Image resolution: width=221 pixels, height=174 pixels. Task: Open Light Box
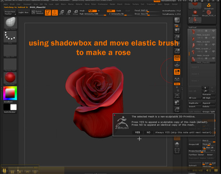(x=23, y=13)
